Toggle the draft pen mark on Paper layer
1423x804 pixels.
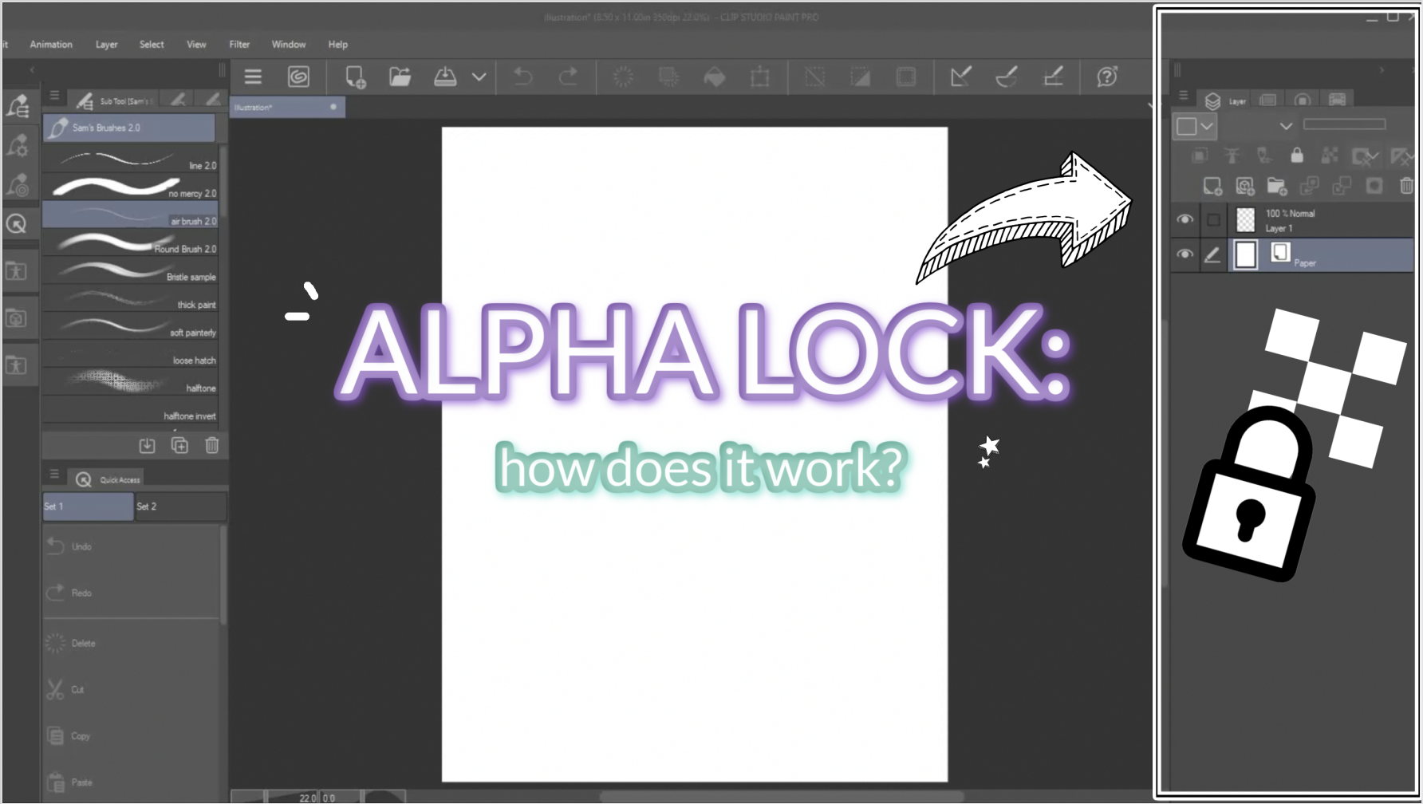click(x=1212, y=254)
